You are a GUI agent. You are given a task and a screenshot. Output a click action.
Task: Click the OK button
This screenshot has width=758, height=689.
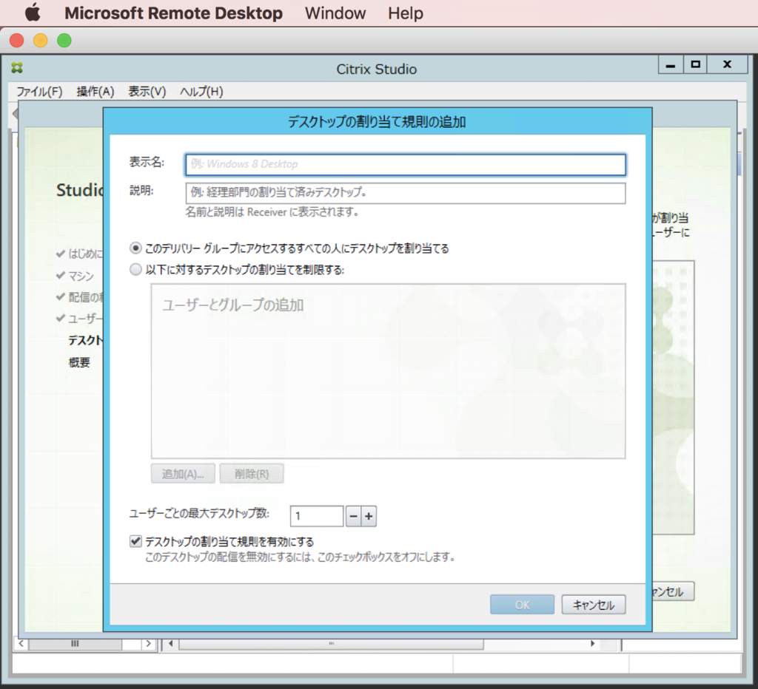pos(522,605)
